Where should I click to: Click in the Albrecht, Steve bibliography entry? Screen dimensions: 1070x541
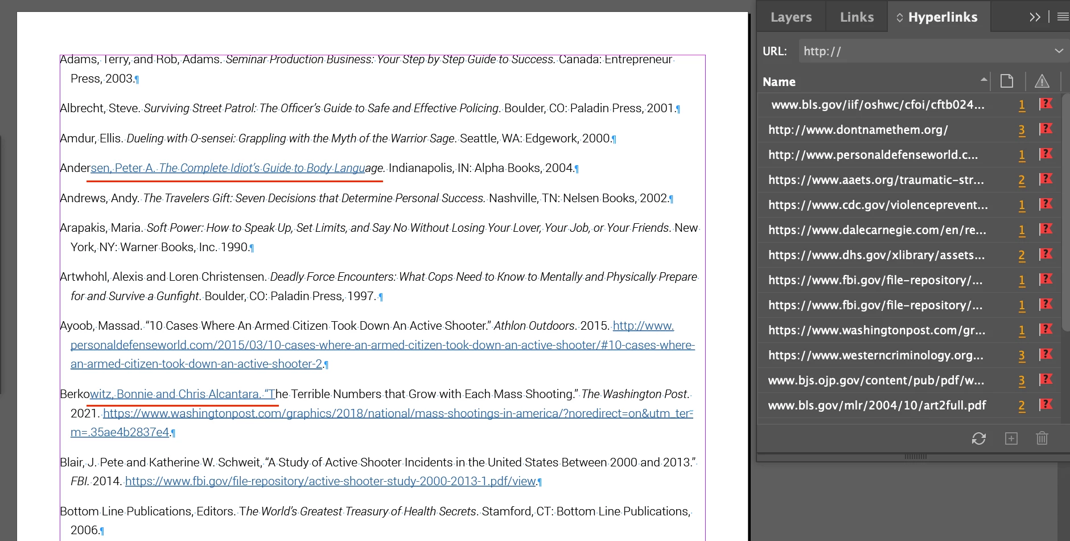(369, 108)
